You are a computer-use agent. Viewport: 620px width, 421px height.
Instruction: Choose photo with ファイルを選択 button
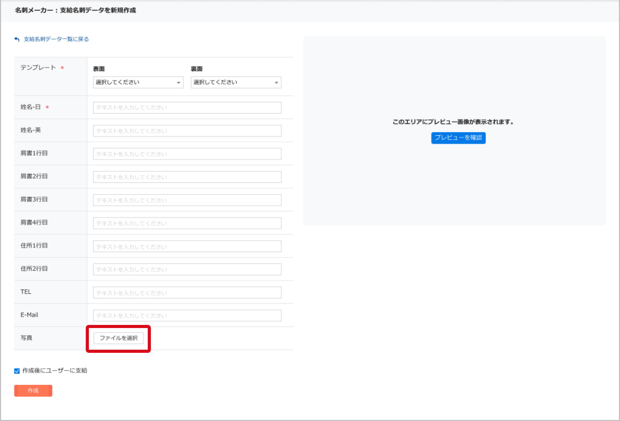pos(119,338)
